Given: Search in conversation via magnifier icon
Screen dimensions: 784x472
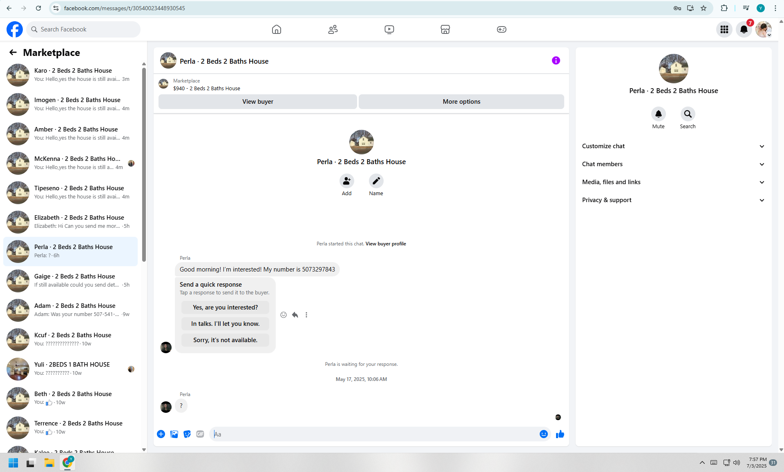Looking at the screenshot, I should point(688,114).
